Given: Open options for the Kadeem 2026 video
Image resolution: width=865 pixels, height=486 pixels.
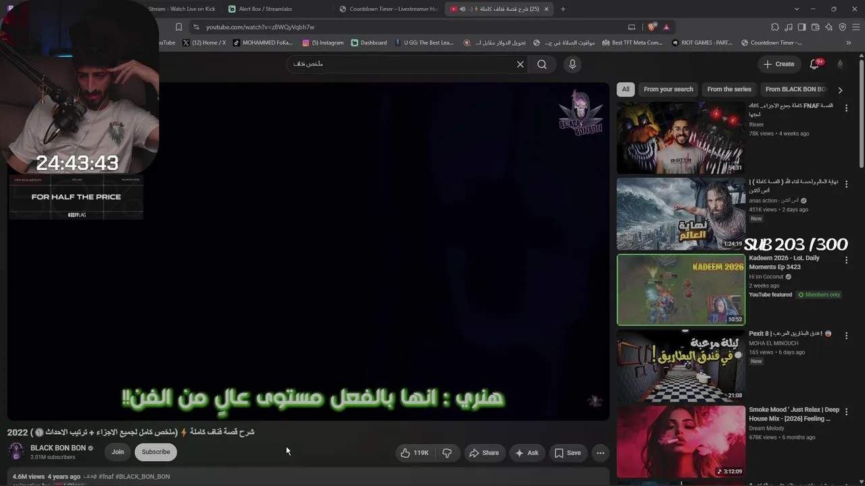Looking at the screenshot, I should (x=846, y=260).
